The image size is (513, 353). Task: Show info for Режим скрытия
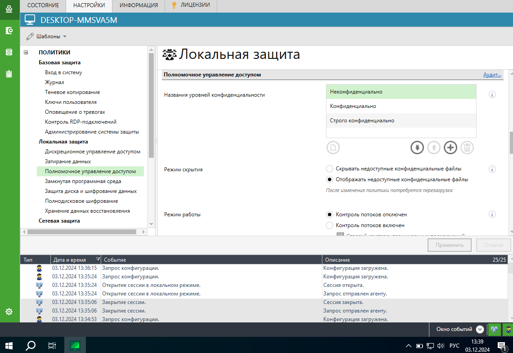pyautogui.click(x=492, y=169)
